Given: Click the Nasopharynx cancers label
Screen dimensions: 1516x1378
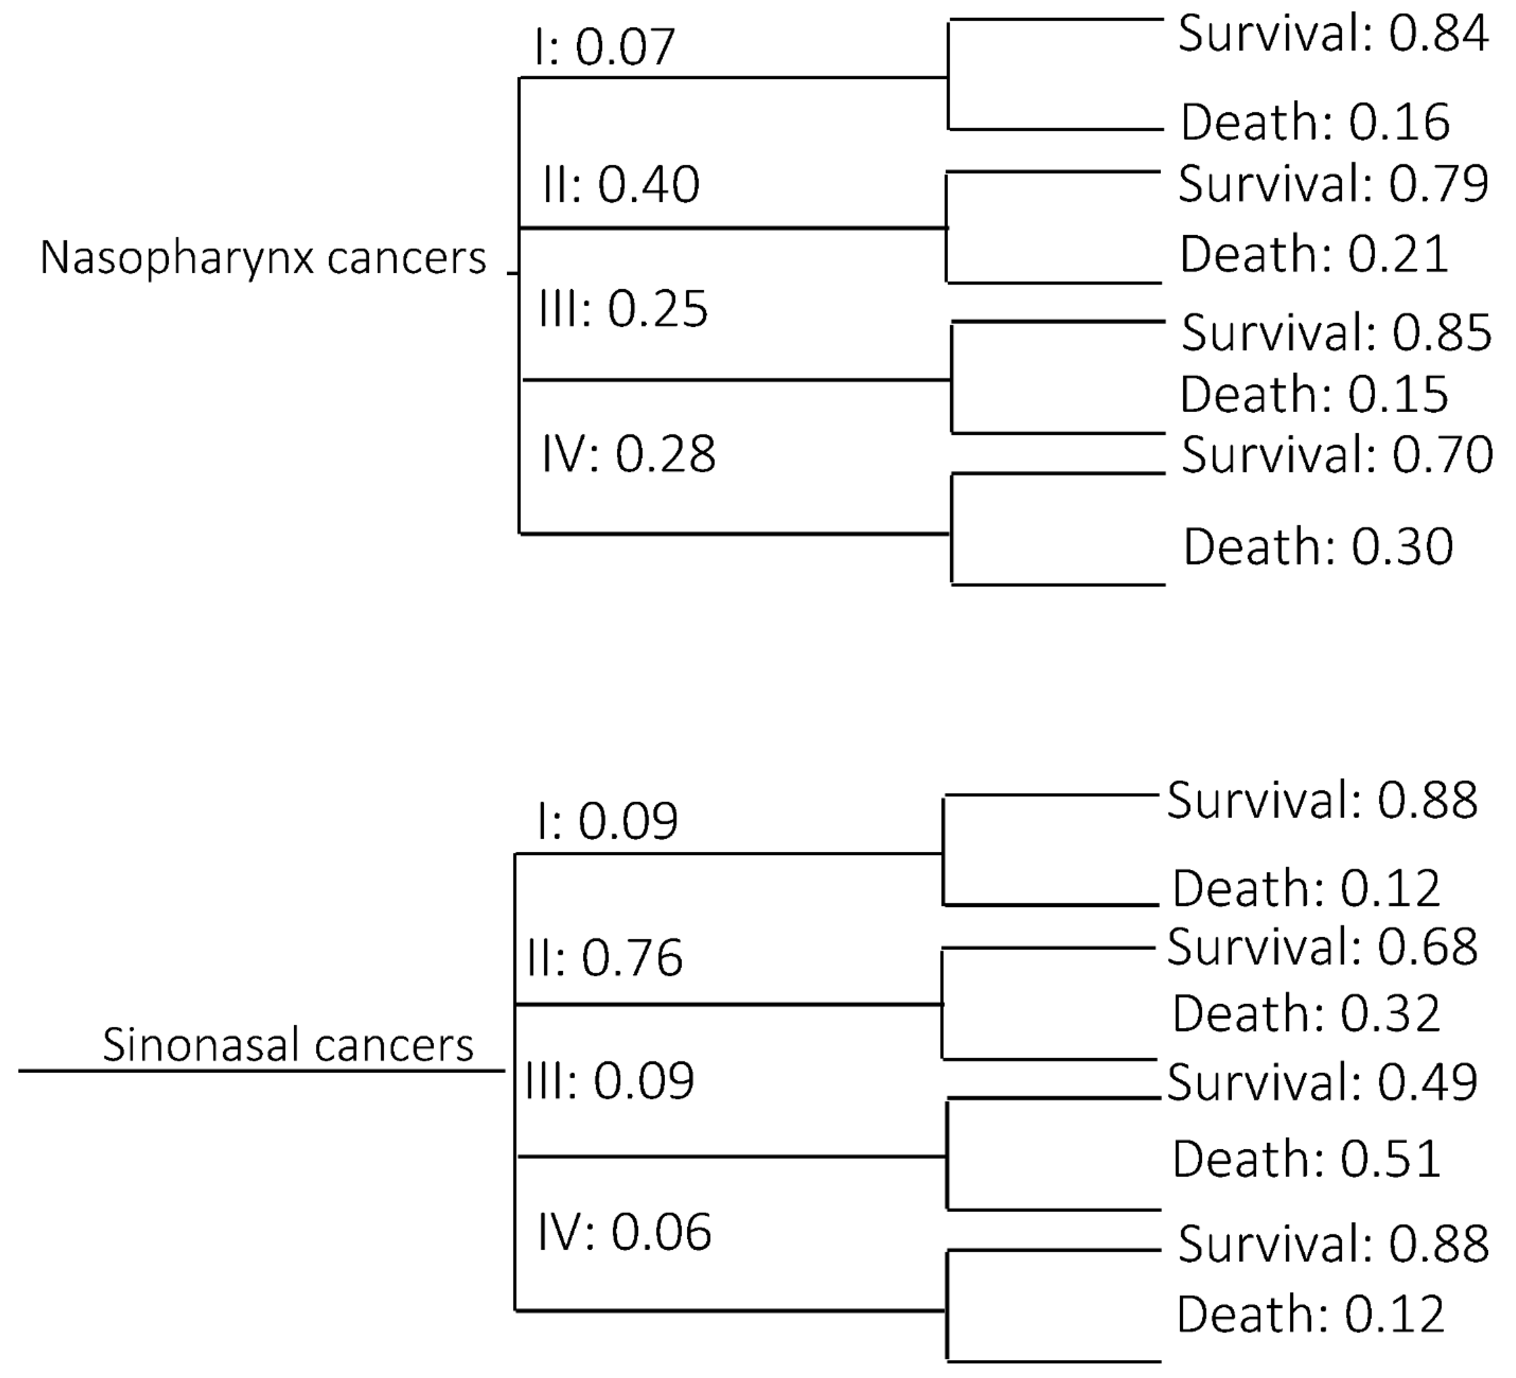Looking at the screenshot, I should coord(263,258).
